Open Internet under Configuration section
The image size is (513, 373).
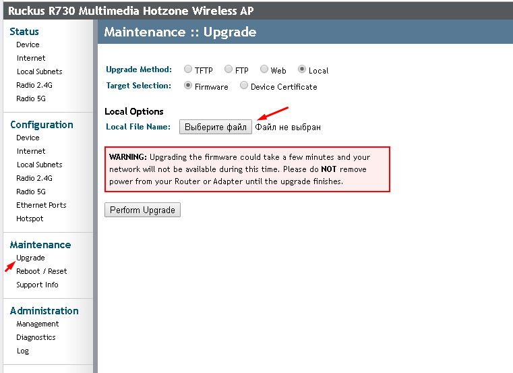[x=31, y=151]
